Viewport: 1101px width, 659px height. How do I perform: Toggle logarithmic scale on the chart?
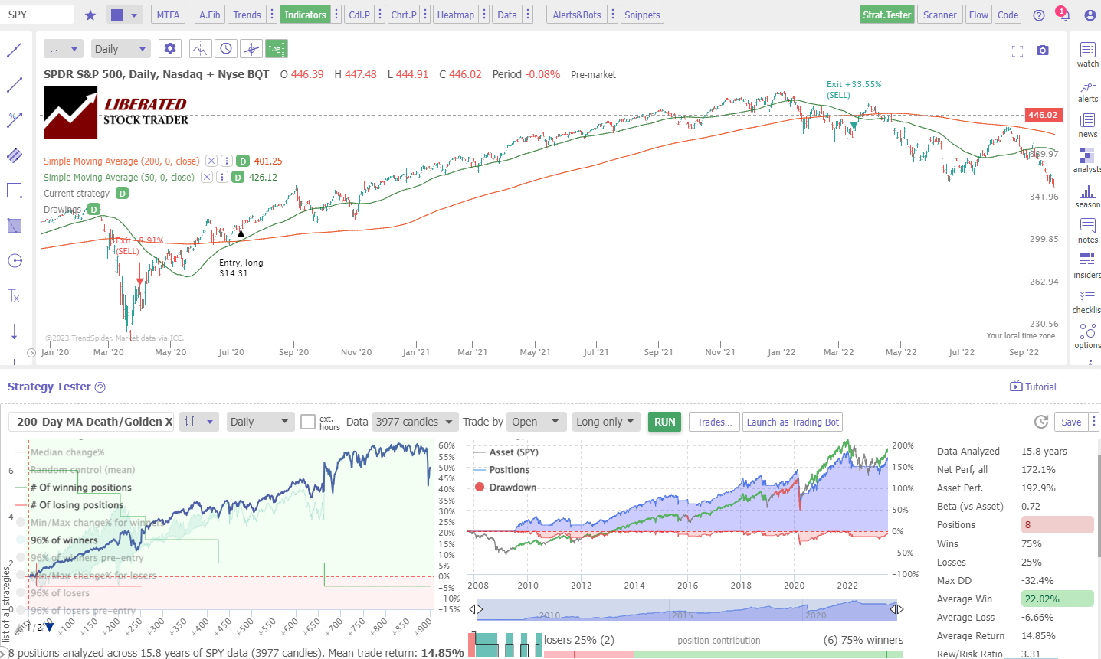pyautogui.click(x=276, y=47)
